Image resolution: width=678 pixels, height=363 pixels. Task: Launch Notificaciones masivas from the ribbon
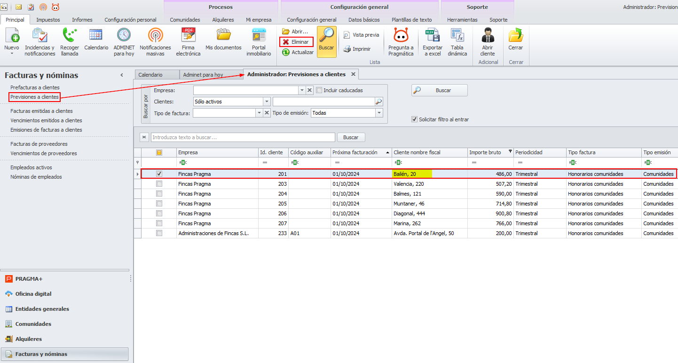coord(155,41)
